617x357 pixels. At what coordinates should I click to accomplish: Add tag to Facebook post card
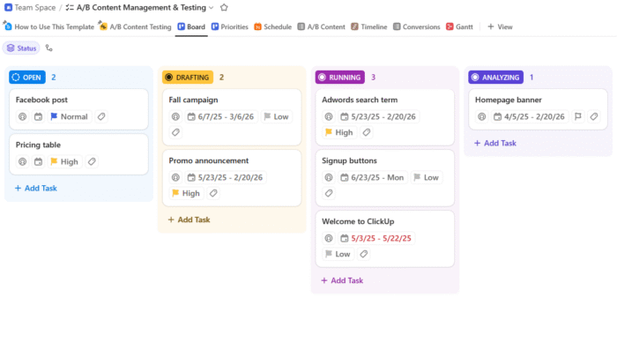click(101, 116)
